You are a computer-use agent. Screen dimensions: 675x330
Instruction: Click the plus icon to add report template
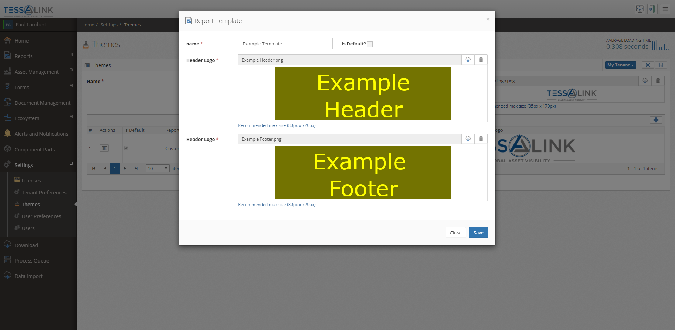click(656, 120)
